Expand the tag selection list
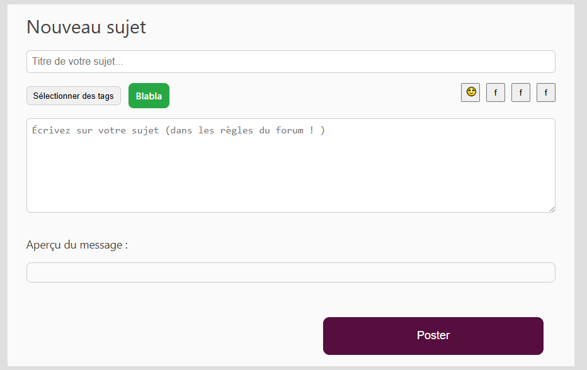 click(74, 96)
